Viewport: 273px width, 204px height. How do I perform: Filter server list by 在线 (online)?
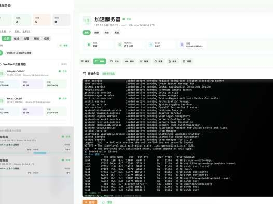[17, 38]
